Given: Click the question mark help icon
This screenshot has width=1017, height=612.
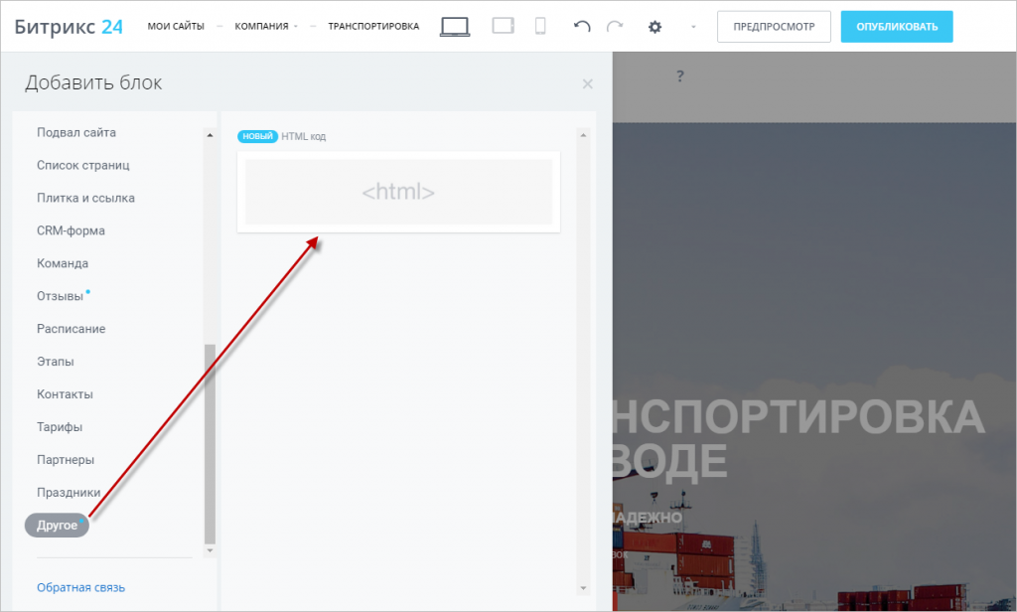Looking at the screenshot, I should click(x=679, y=76).
